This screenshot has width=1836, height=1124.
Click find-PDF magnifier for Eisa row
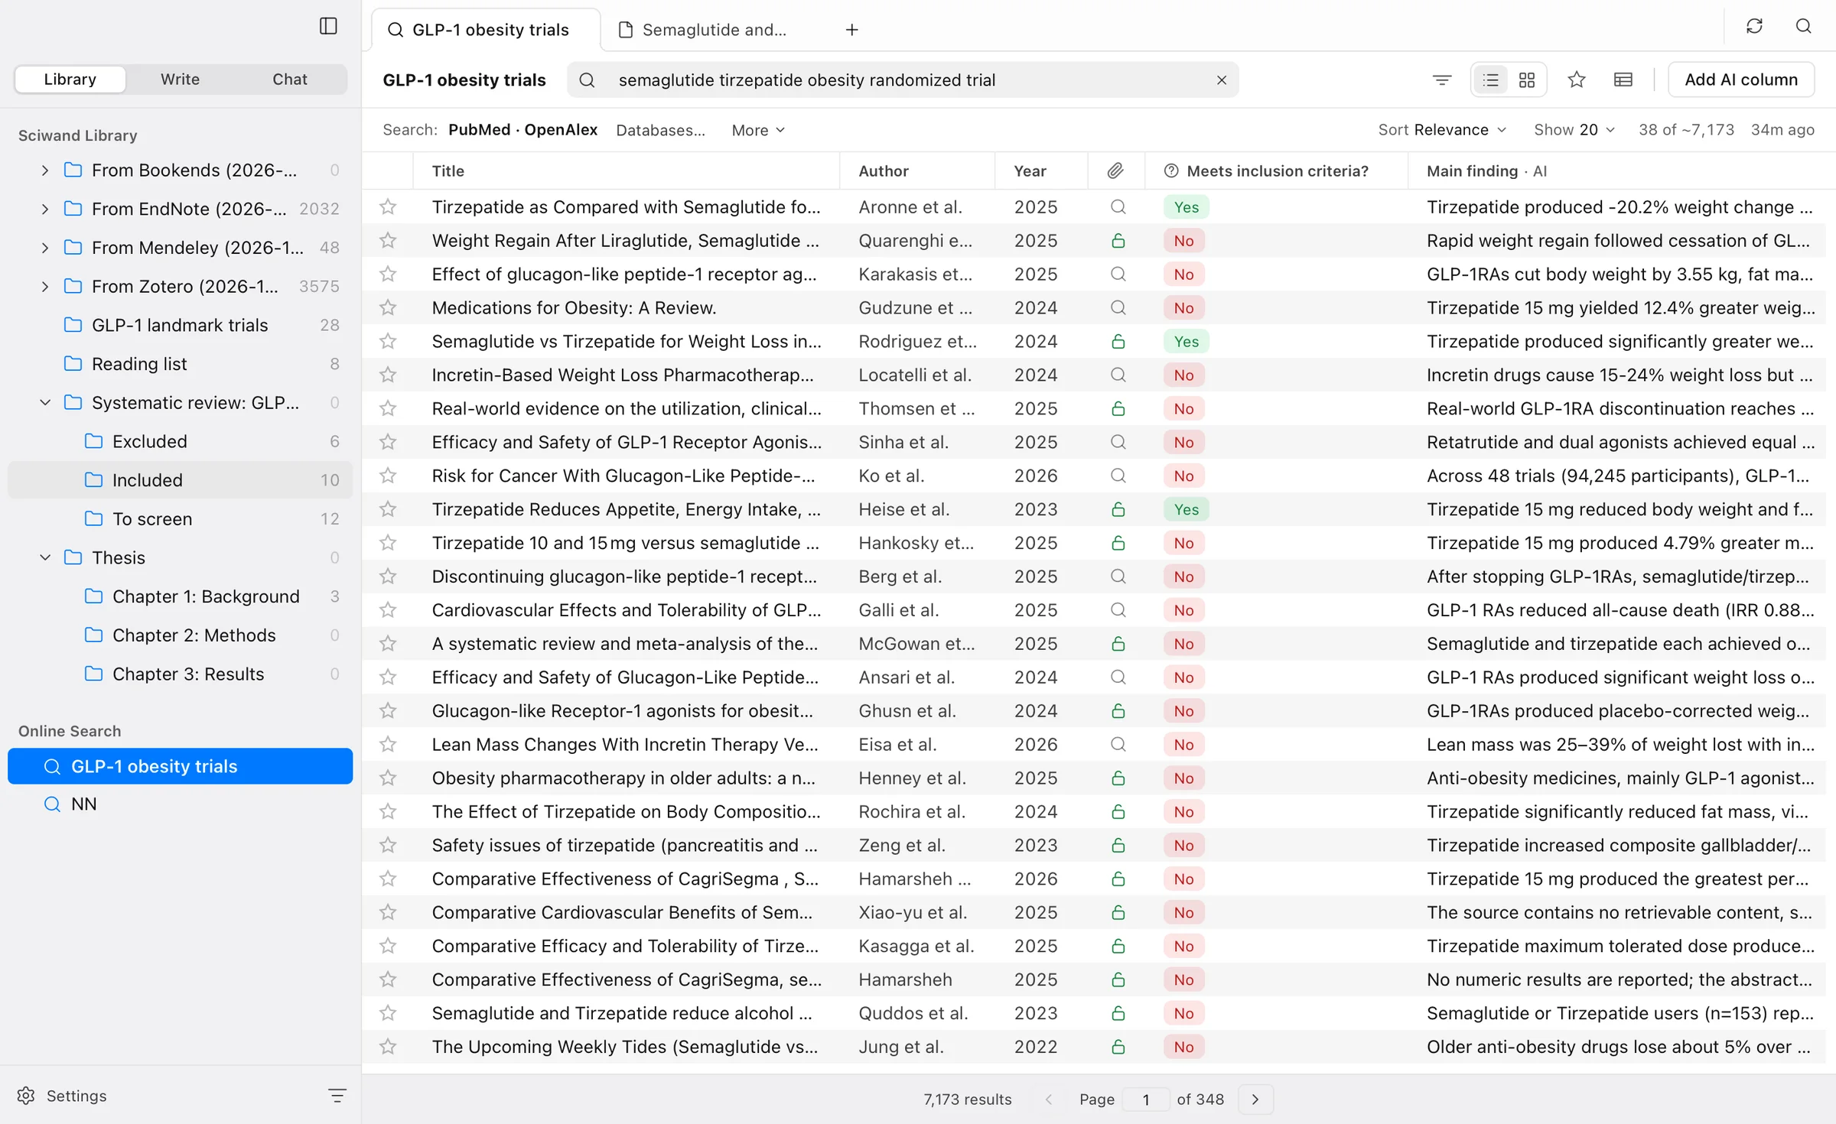pos(1118,745)
